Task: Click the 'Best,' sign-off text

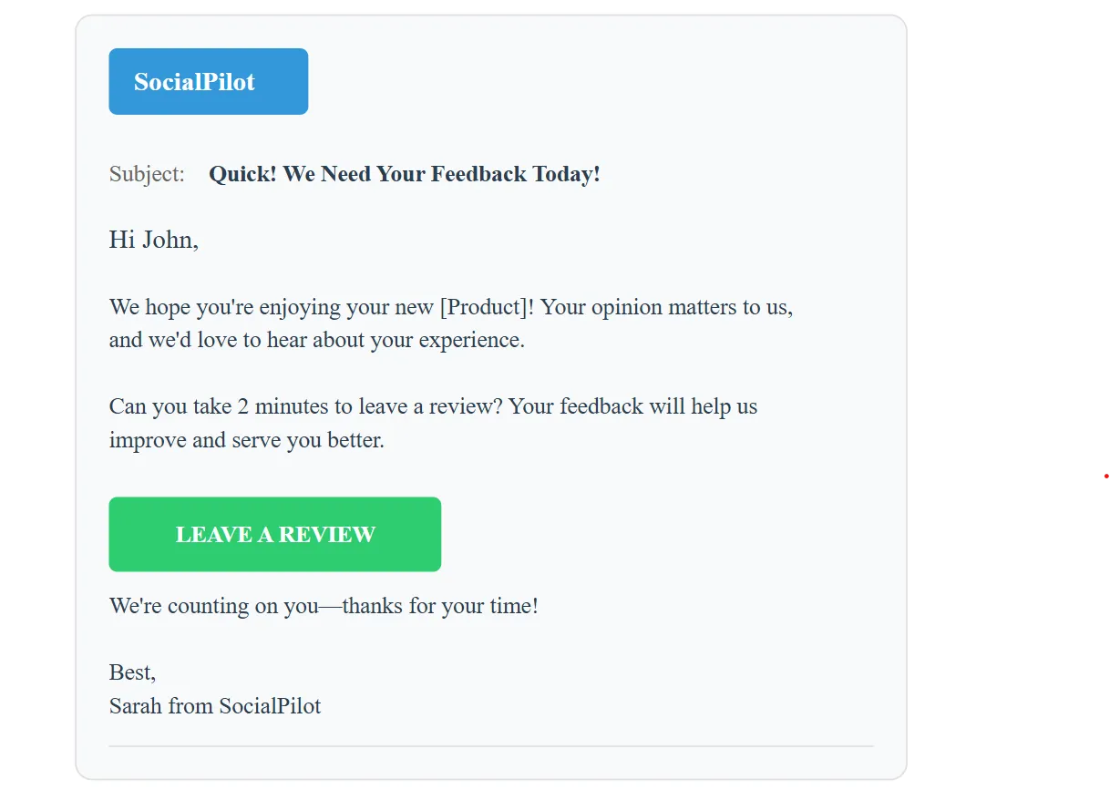Action: tap(131, 672)
